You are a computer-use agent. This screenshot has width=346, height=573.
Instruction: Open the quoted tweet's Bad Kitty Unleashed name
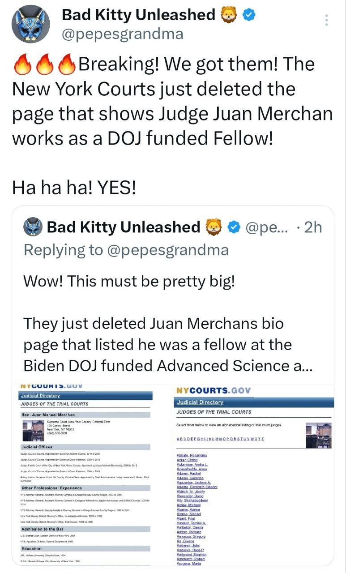124,227
